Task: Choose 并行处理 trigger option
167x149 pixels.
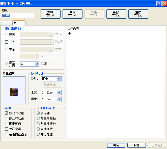Action: 38,134
